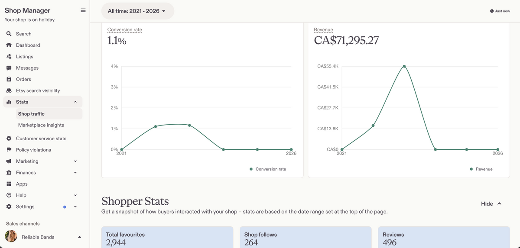Click the Listings shapes icon
520x248 pixels.
[9, 56]
